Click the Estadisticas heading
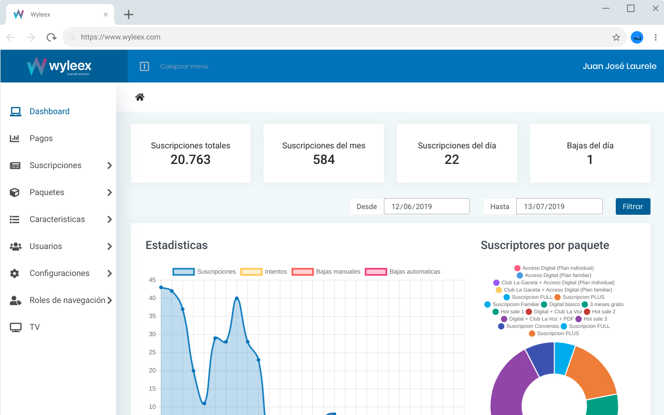The height and width of the screenshot is (415, 664). tap(176, 245)
